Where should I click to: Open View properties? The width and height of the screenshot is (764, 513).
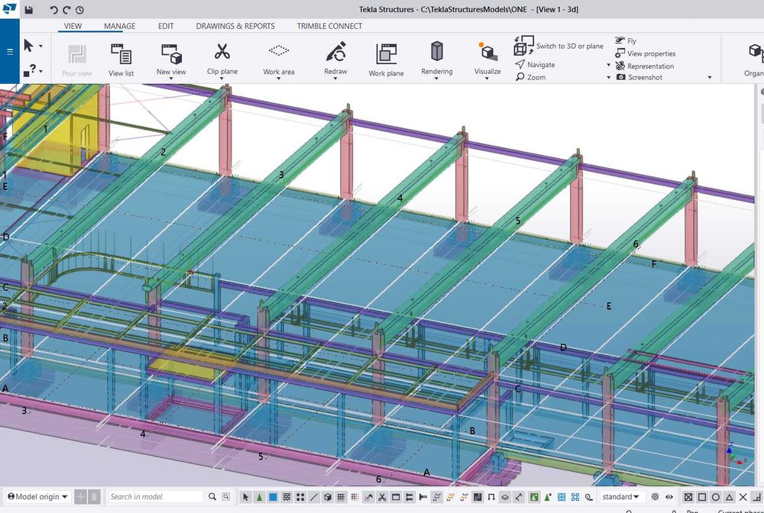(645, 53)
